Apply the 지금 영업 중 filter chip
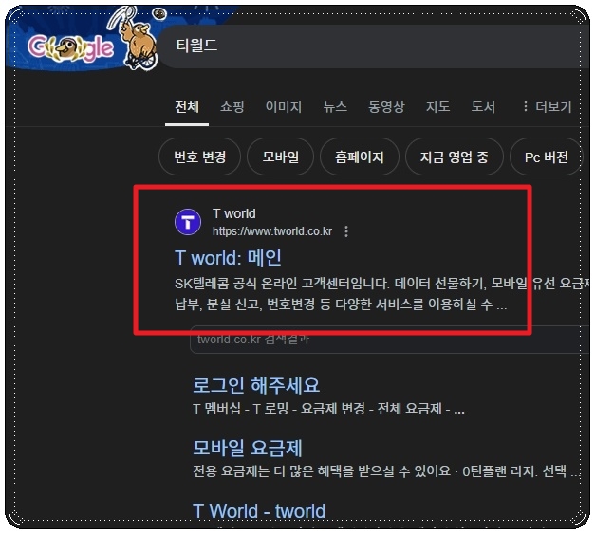 tap(455, 157)
